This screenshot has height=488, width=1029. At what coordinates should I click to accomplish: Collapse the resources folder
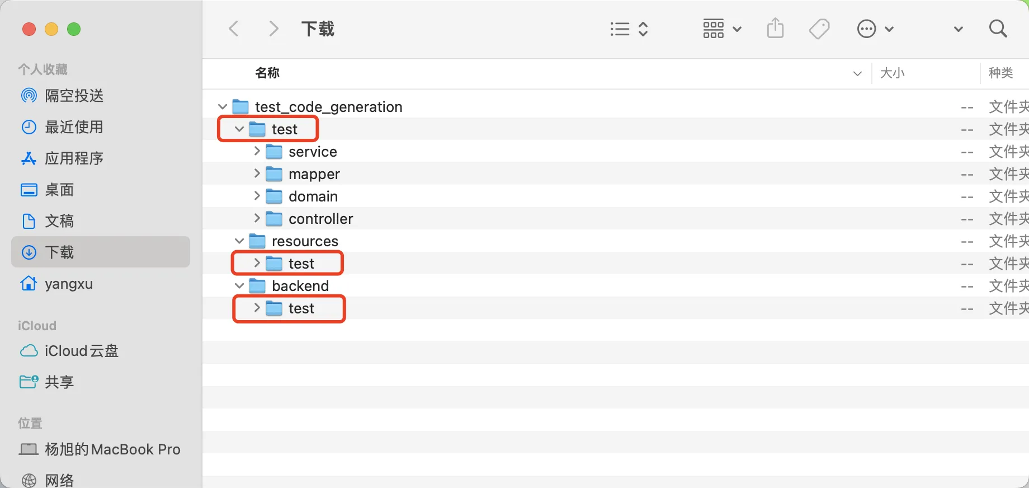pyautogui.click(x=239, y=241)
